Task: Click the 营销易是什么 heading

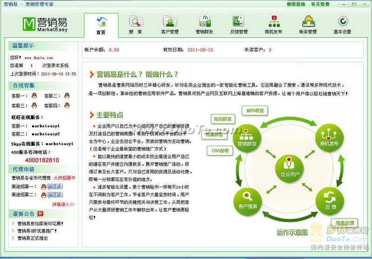Action: [x=137, y=74]
